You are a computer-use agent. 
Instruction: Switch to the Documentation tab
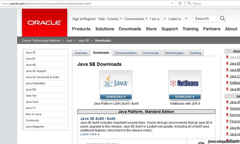tap(126, 53)
